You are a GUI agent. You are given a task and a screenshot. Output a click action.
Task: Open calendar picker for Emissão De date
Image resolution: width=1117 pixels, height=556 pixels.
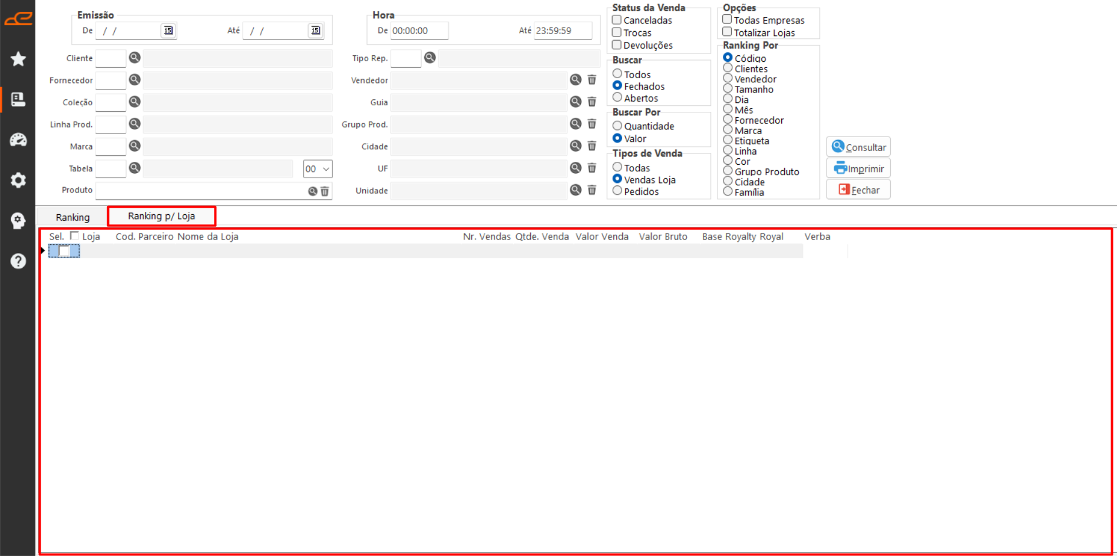[x=168, y=30]
